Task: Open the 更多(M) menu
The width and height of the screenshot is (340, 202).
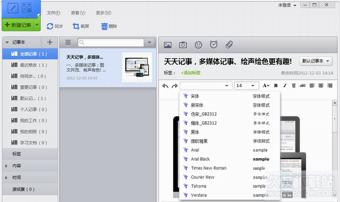Action: tap(104, 13)
